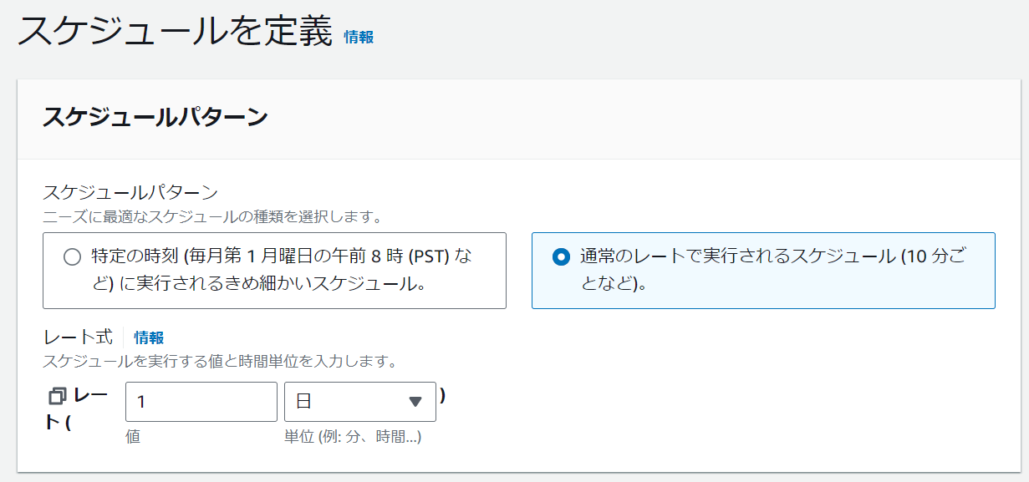
Task: Click the スケジュールパターン field label above the options
Action: (x=130, y=192)
